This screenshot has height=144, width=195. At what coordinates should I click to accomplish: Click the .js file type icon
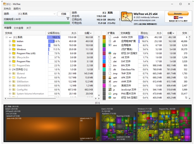pos(110,89)
